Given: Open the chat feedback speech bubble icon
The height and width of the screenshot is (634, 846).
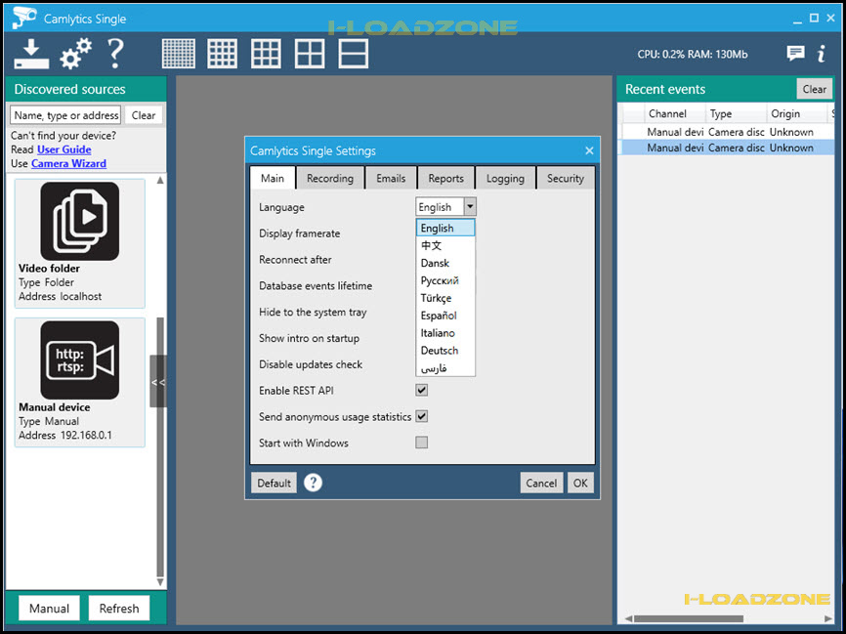Looking at the screenshot, I should (795, 54).
